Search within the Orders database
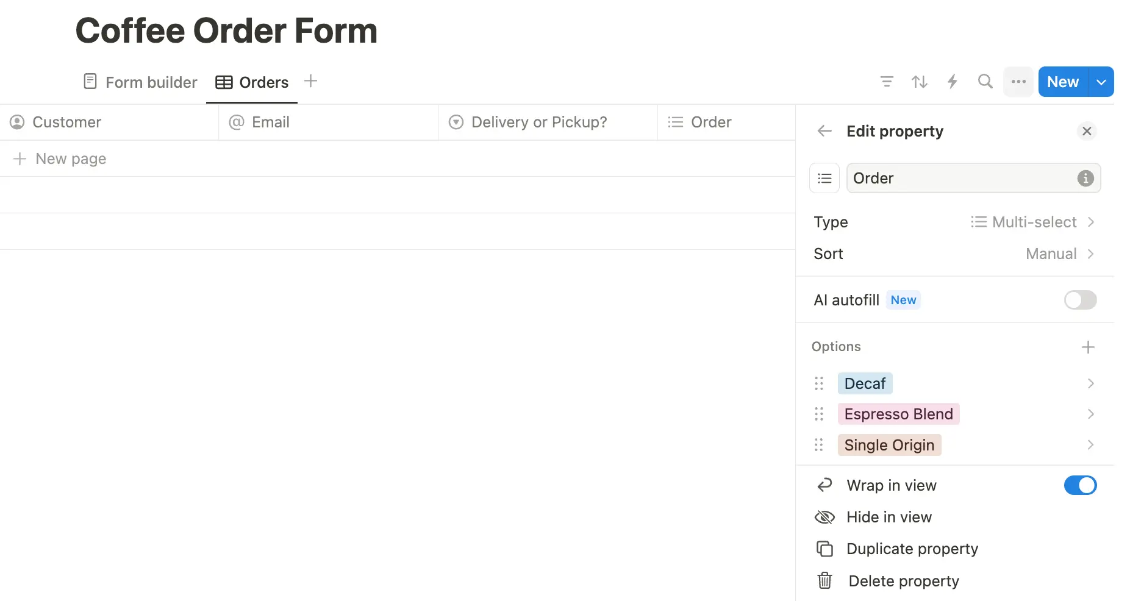1130x601 pixels. tap(985, 81)
